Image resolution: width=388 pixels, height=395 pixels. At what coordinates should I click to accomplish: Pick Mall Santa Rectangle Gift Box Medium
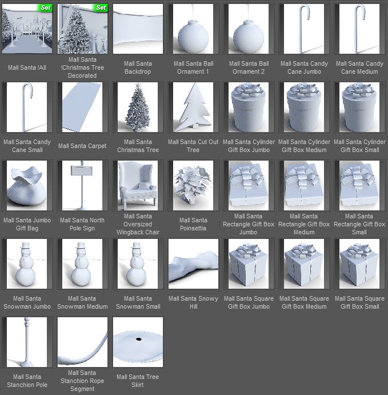tap(304, 185)
